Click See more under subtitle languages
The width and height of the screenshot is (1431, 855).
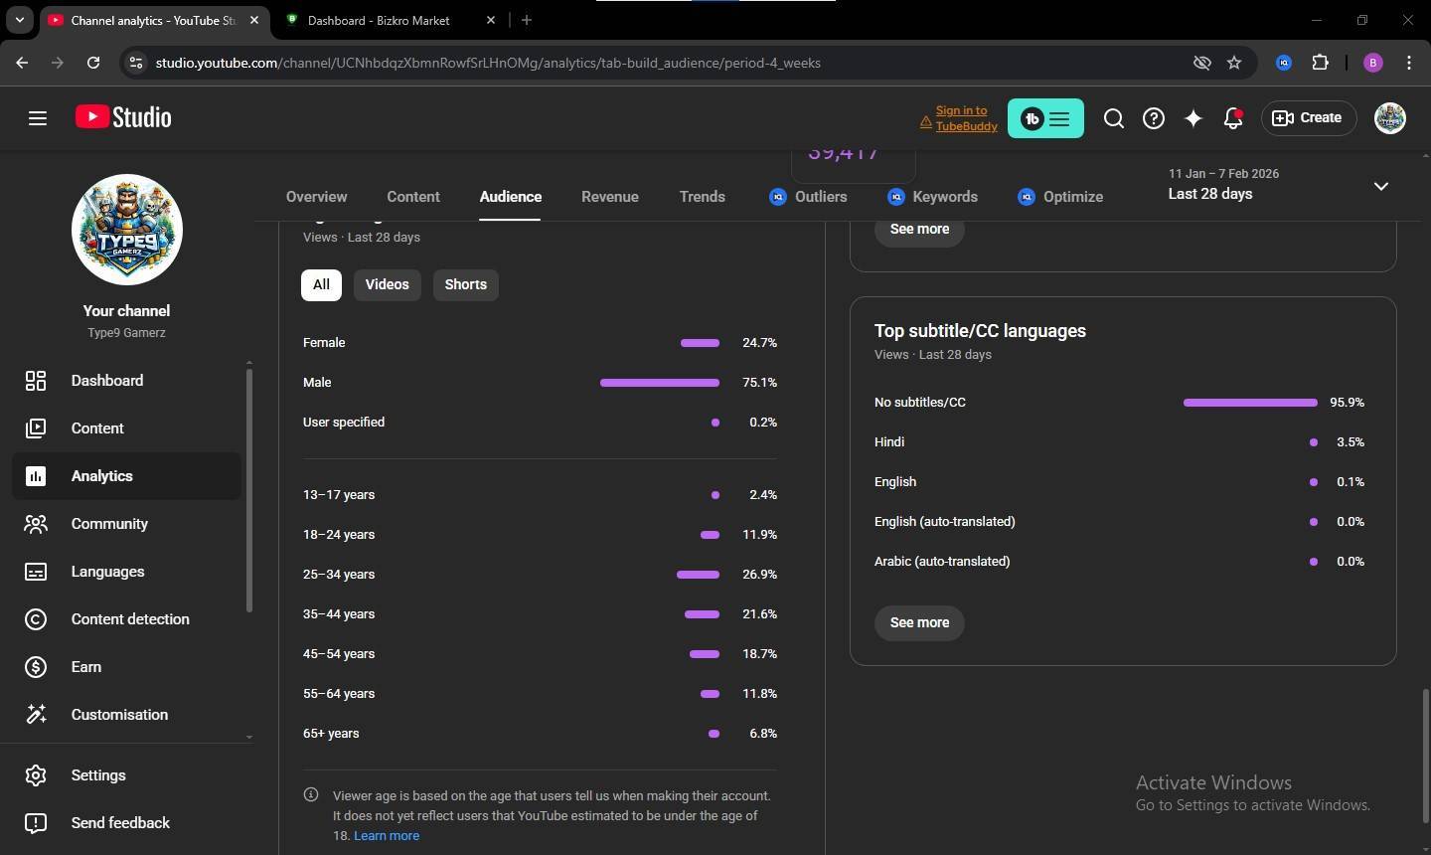point(919,623)
